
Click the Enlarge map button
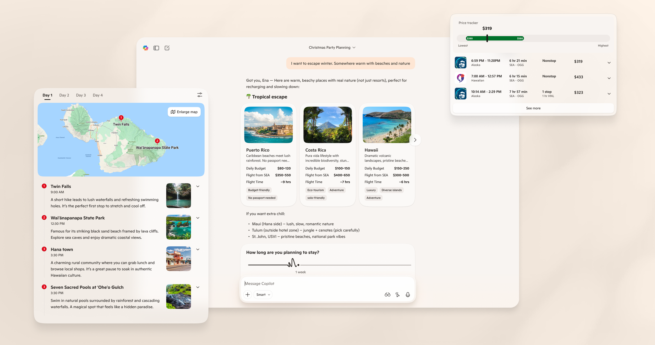(x=184, y=112)
